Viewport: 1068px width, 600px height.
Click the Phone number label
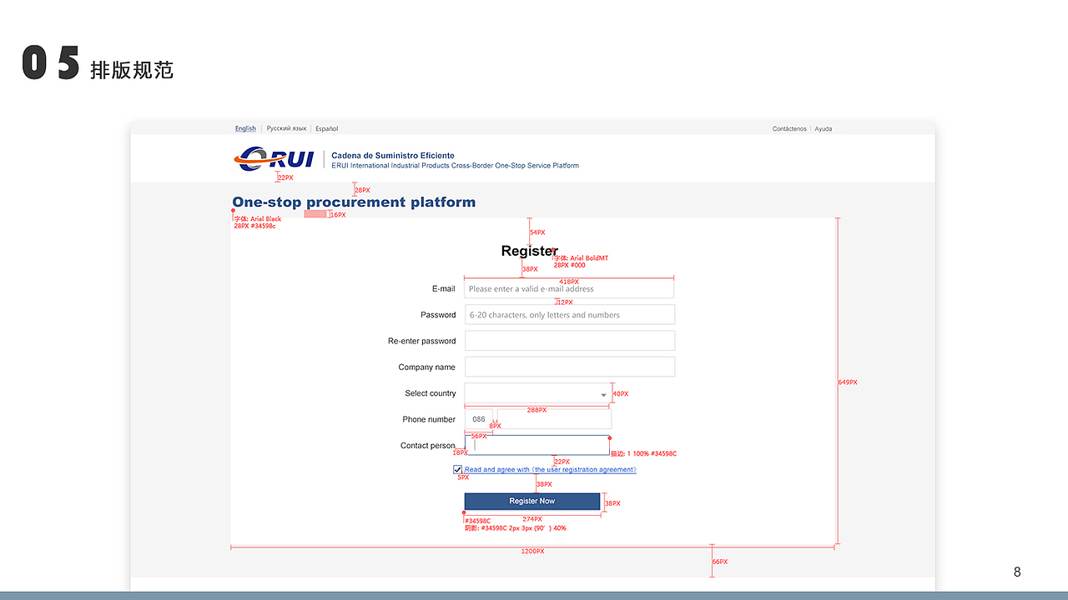(429, 419)
